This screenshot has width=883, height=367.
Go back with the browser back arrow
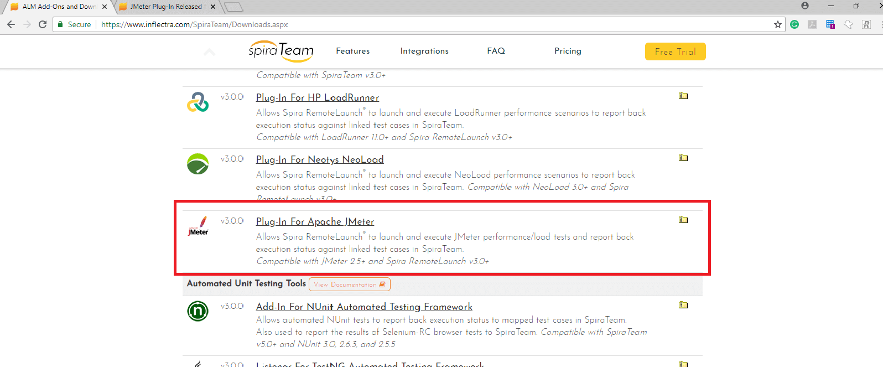tap(11, 24)
